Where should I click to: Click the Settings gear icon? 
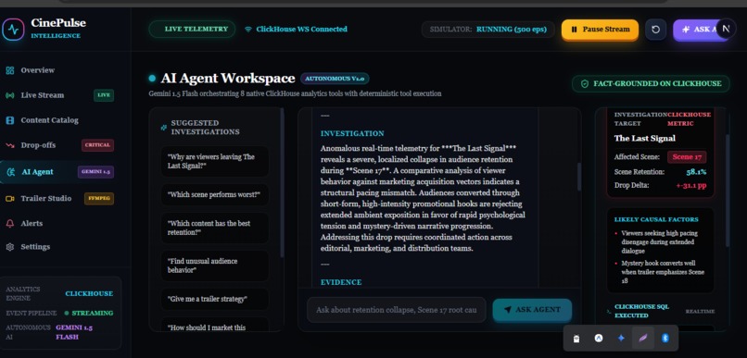point(9,247)
